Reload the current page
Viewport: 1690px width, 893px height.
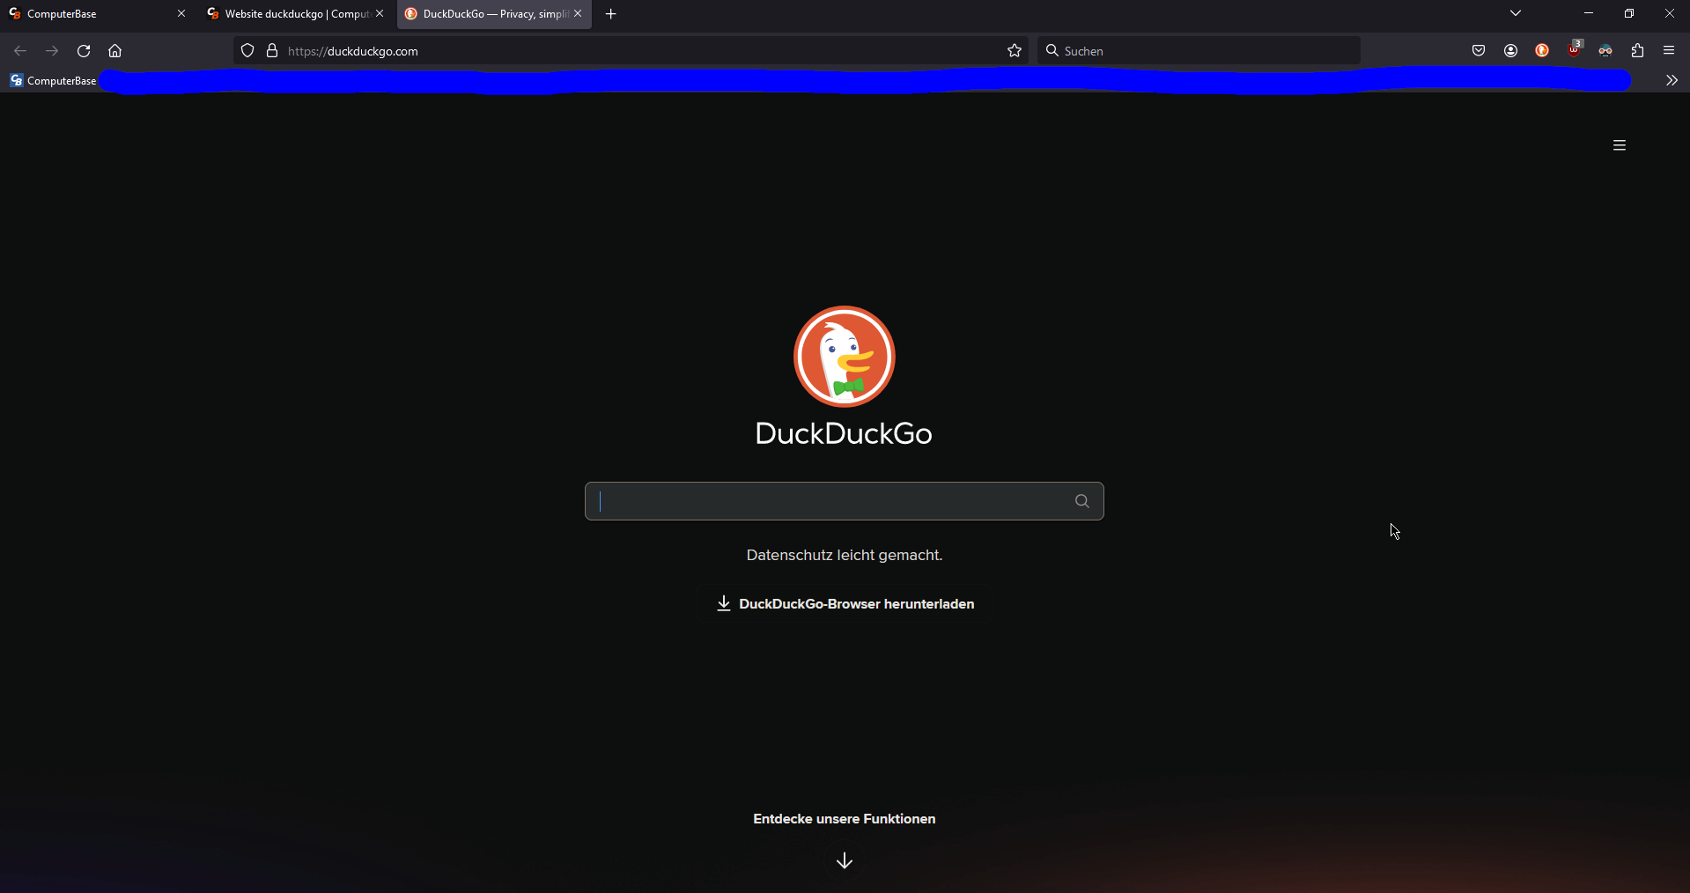(84, 51)
